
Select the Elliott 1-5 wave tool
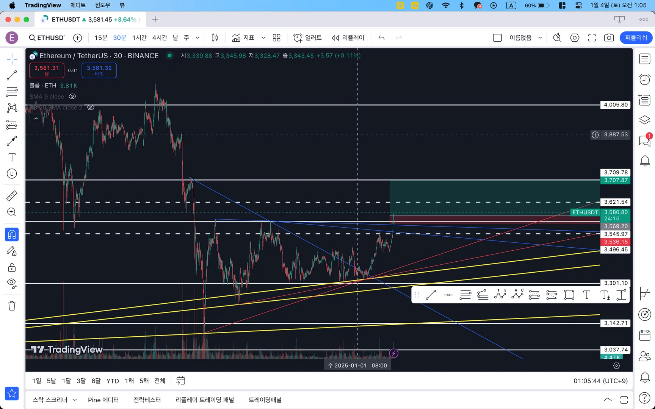click(x=500, y=294)
